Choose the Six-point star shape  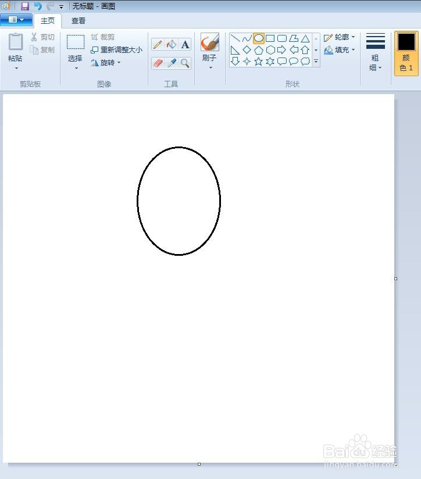[270, 62]
